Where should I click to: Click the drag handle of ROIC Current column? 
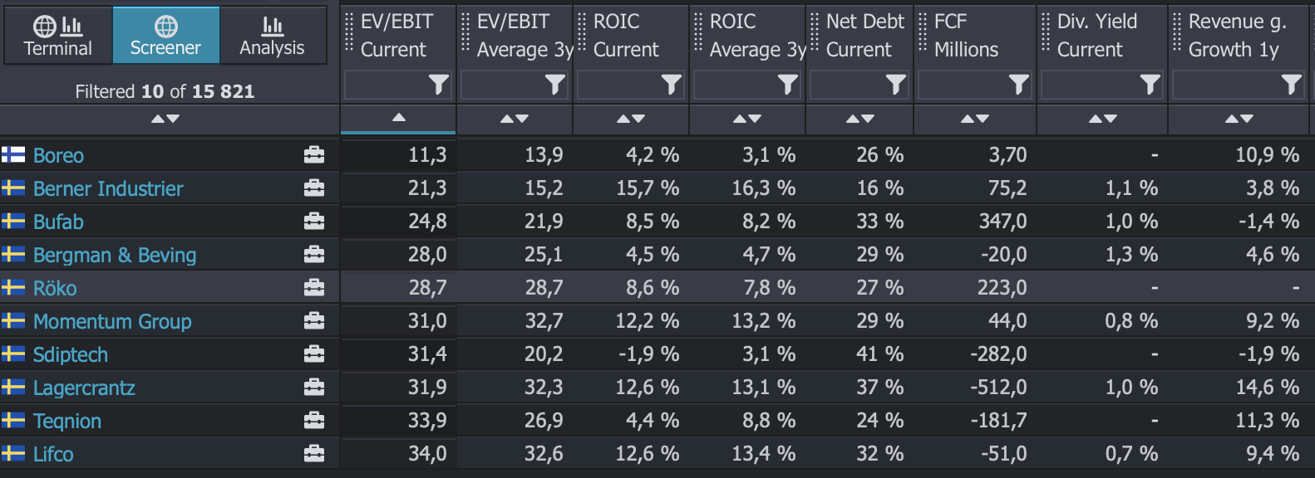[582, 32]
